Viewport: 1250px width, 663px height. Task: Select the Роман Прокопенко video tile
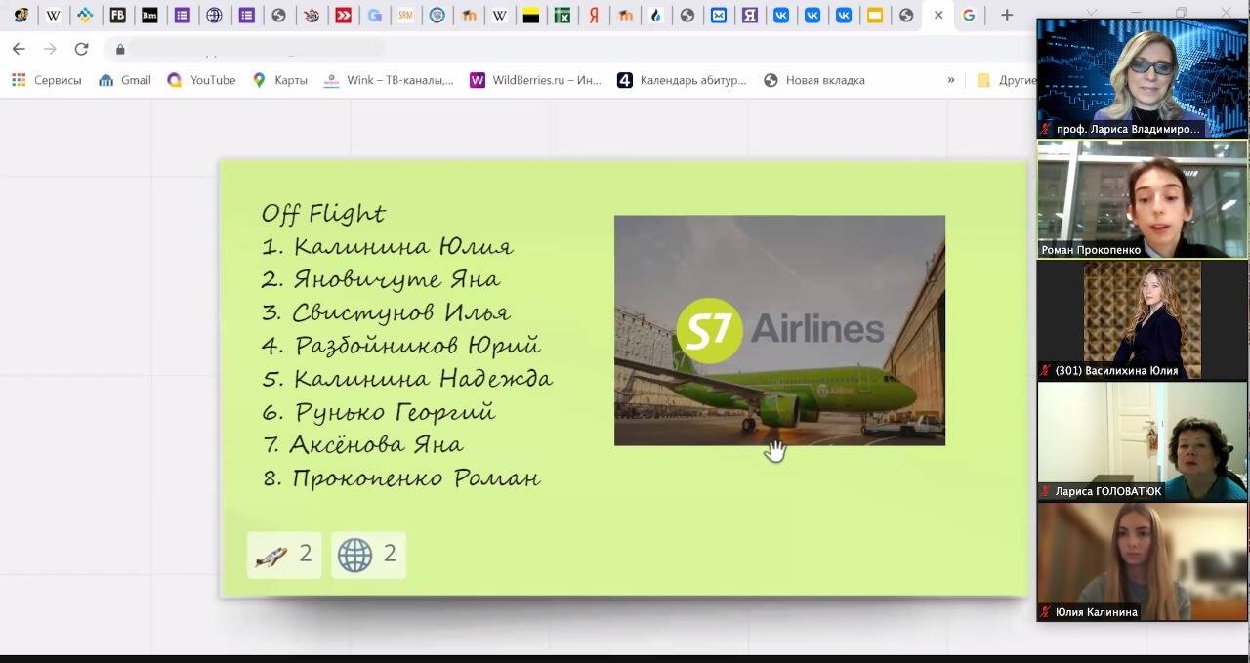coord(1142,199)
